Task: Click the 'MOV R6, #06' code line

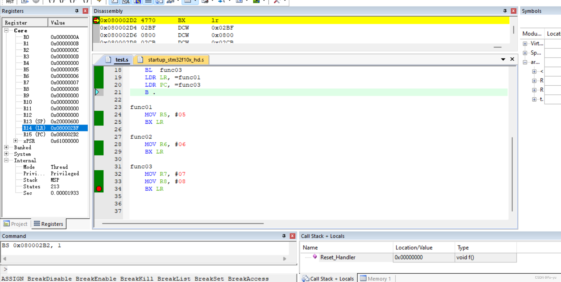Action: click(x=165, y=144)
